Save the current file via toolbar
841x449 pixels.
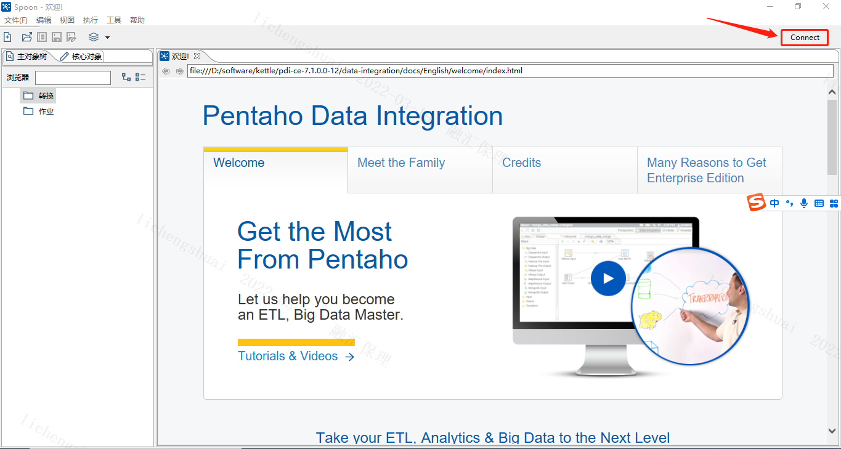click(57, 37)
